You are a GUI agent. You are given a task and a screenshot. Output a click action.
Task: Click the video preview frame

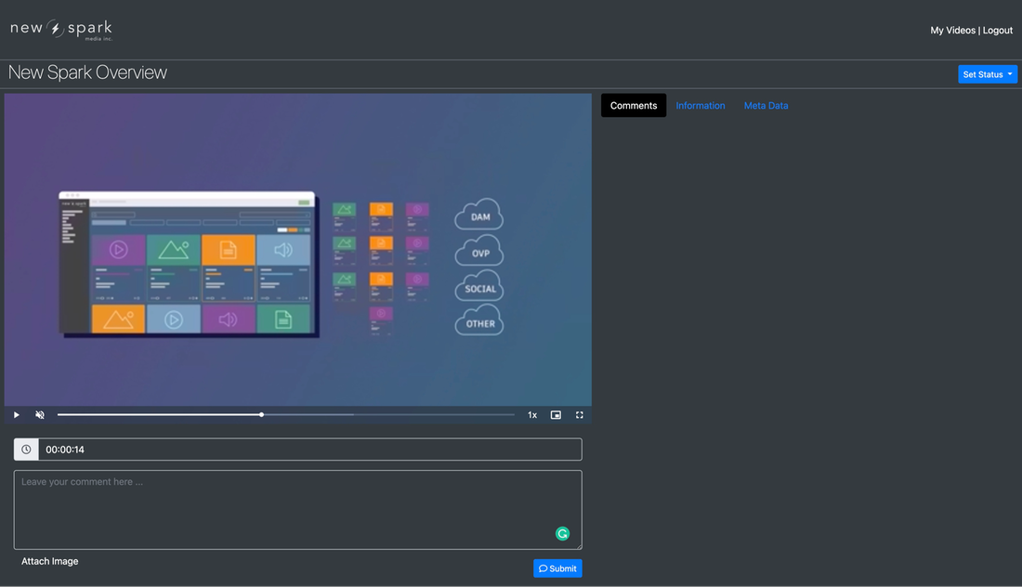pos(297,249)
